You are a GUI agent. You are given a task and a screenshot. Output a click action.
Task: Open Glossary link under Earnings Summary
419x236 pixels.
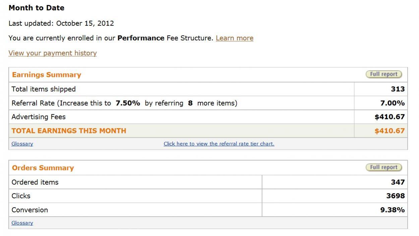(22, 144)
